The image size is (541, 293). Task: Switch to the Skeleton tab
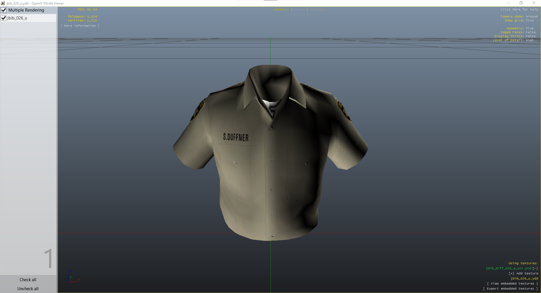[317, 10]
